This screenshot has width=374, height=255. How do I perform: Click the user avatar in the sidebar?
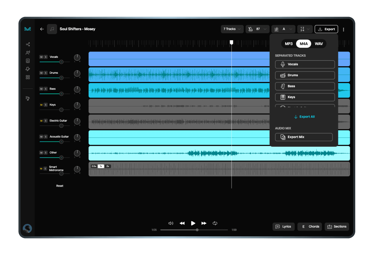point(27,228)
